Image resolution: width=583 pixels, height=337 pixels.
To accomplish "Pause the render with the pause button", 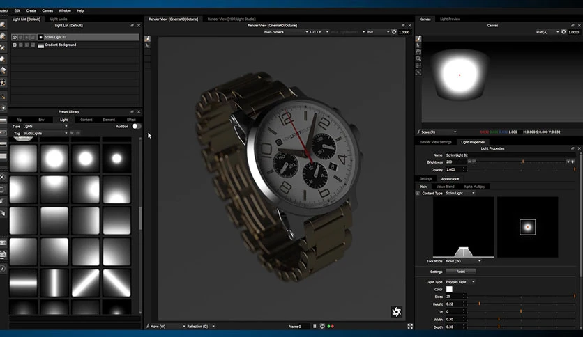I will pos(315,327).
